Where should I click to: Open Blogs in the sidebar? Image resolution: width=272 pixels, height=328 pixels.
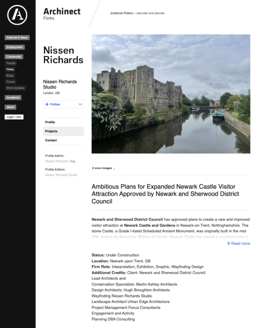coord(10,75)
